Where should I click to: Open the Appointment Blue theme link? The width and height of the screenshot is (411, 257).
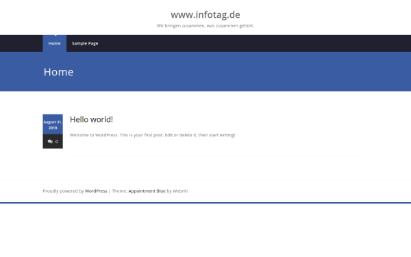click(x=147, y=191)
